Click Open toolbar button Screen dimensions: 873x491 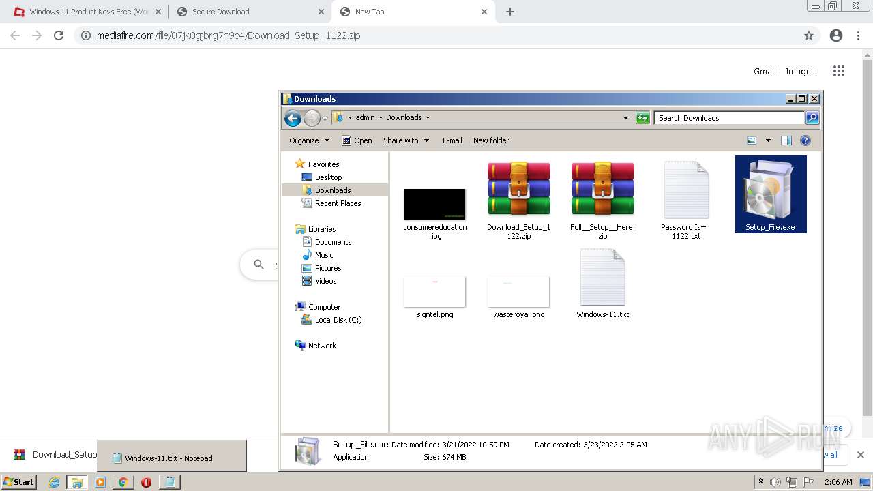click(x=357, y=140)
